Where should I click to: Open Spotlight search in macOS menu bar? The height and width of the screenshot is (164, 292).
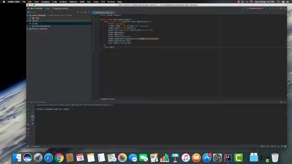pos(278,2)
